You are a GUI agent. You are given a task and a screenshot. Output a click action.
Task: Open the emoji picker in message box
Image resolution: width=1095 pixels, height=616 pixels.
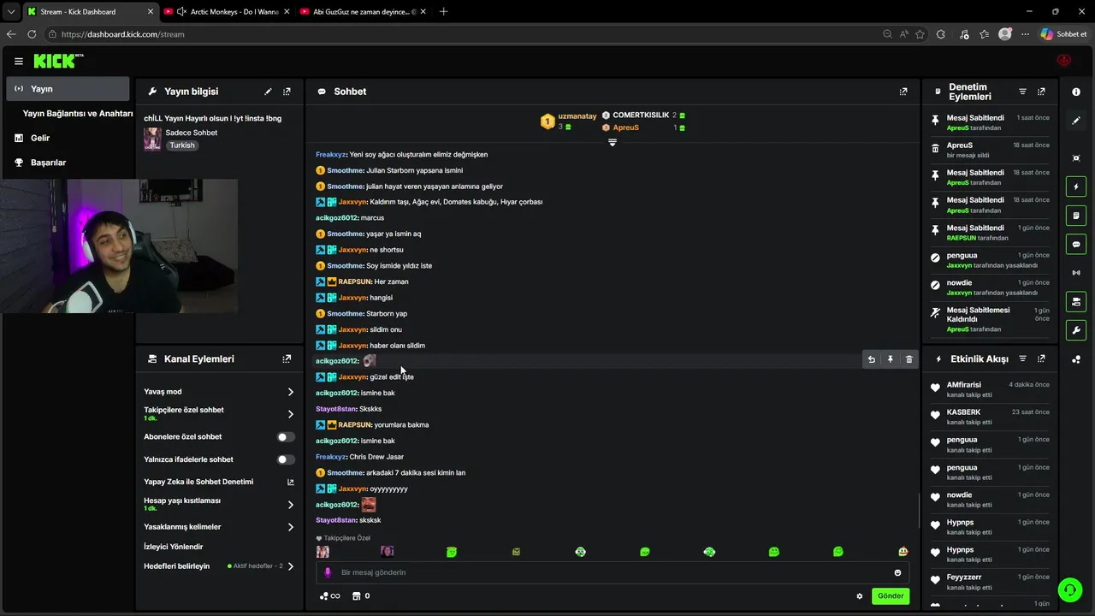pyautogui.click(x=897, y=572)
